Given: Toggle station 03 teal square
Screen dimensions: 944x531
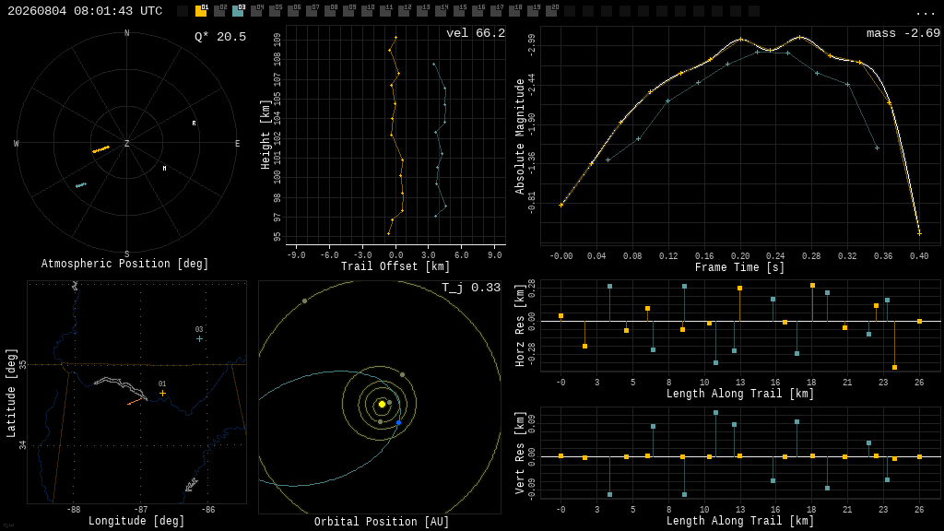Looking at the screenshot, I should click(239, 11).
